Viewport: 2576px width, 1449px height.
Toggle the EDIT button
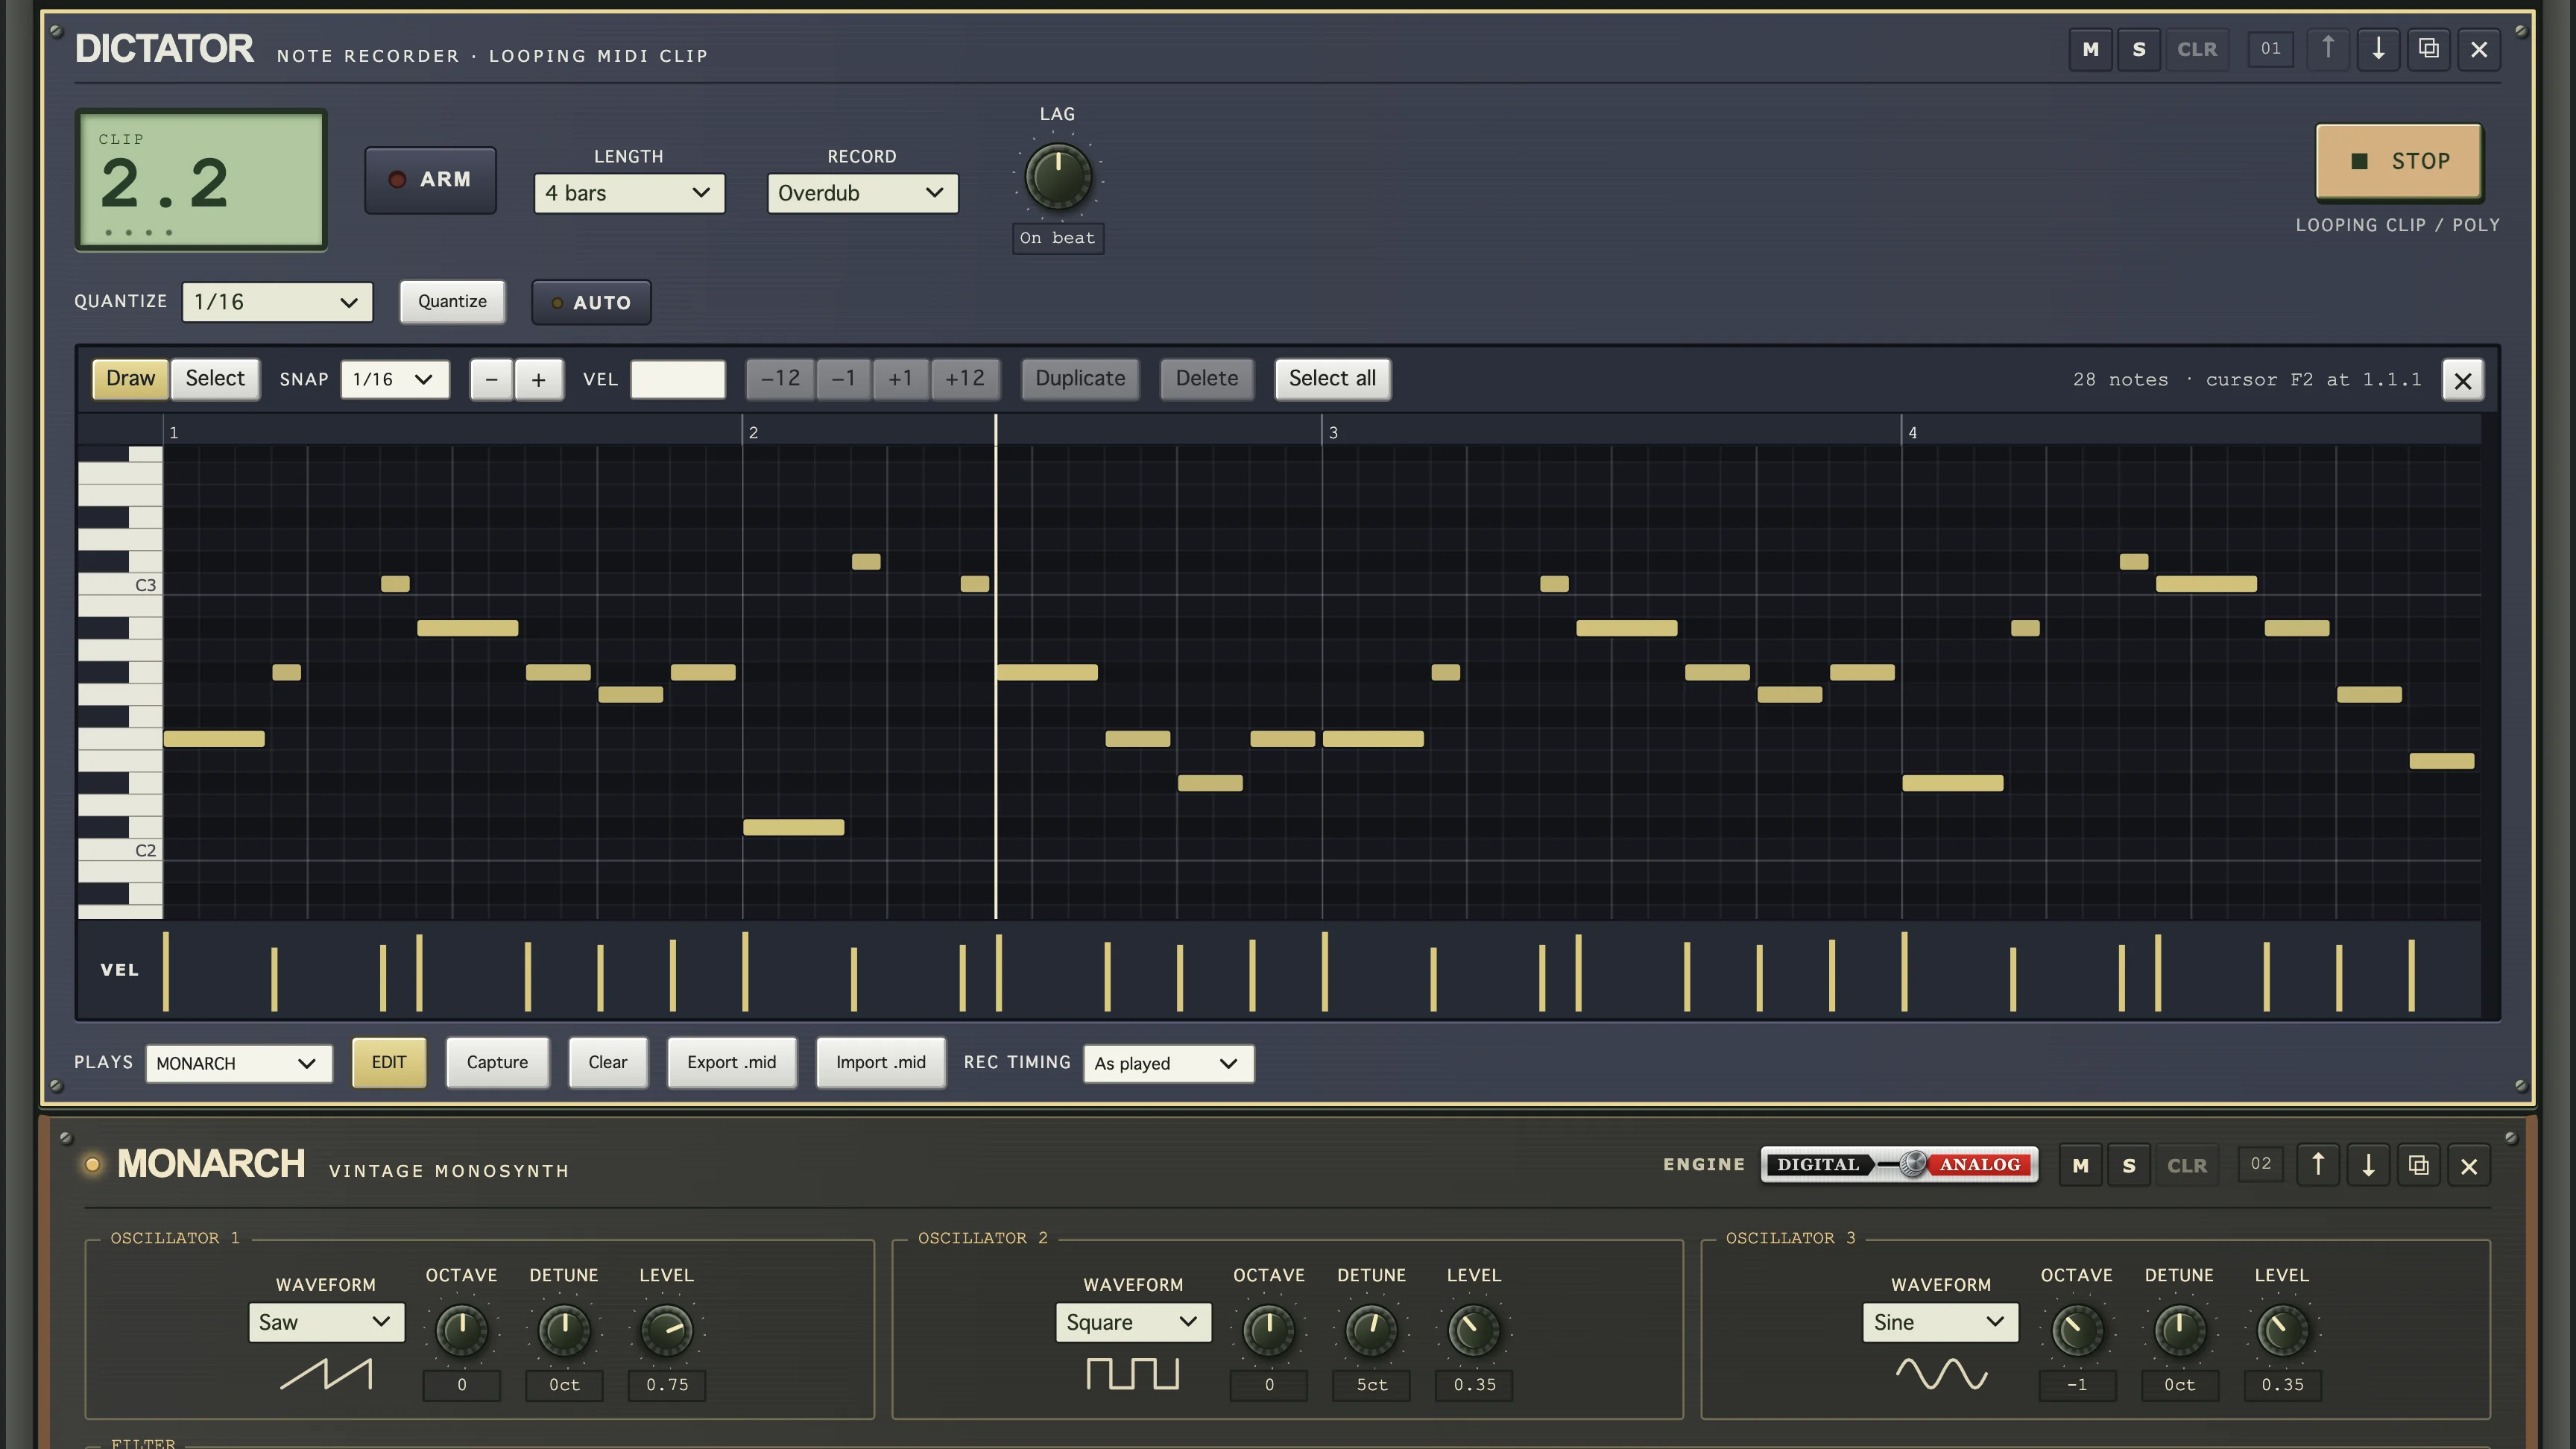coord(389,1062)
